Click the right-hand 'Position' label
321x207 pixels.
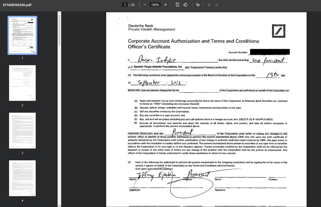[273, 179]
